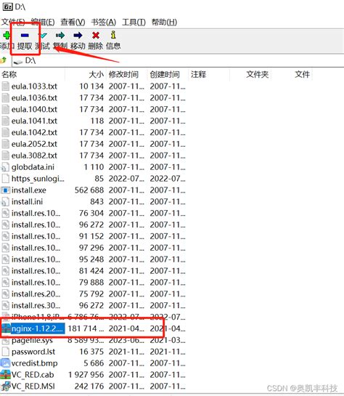The width and height of the screenshot is (344, 396).
Task: Click the Delete (删除) red X icon
Action: [x=96, y=35]
